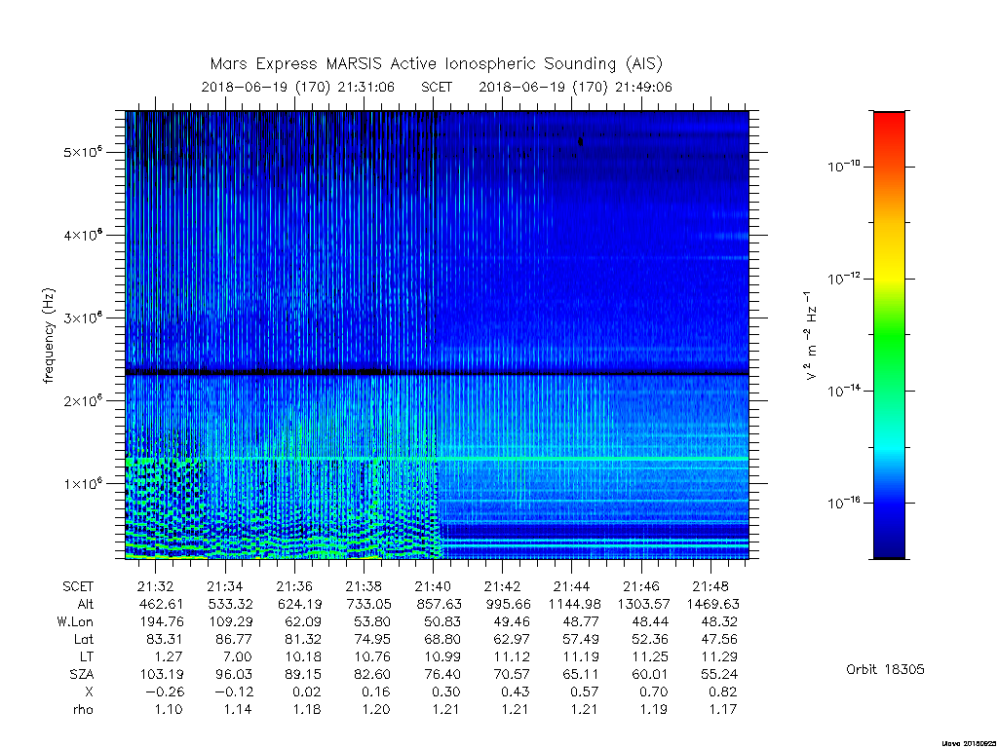The image size is (998, 748).
Task: Click SZA value 103.19
Action: [x=161, y=674]
